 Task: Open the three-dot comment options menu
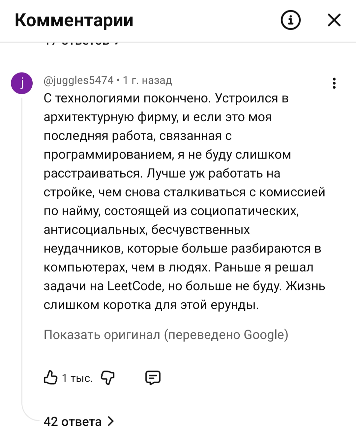[x=334, y=83]
